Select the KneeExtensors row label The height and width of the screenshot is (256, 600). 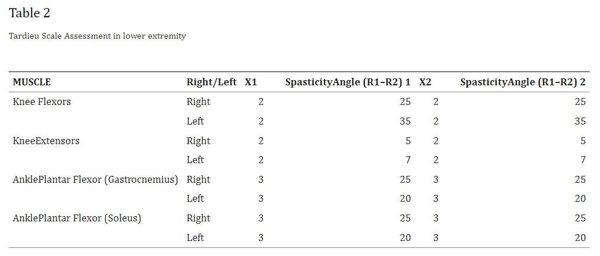point(46,141)
